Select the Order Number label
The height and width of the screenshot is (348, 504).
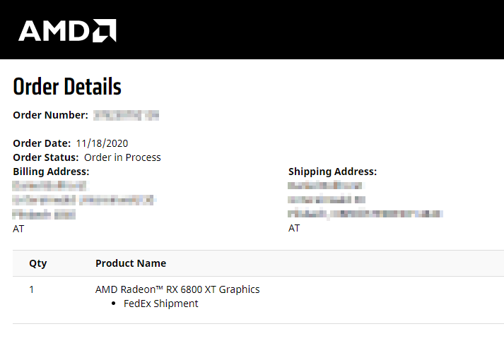click(50, 115)
